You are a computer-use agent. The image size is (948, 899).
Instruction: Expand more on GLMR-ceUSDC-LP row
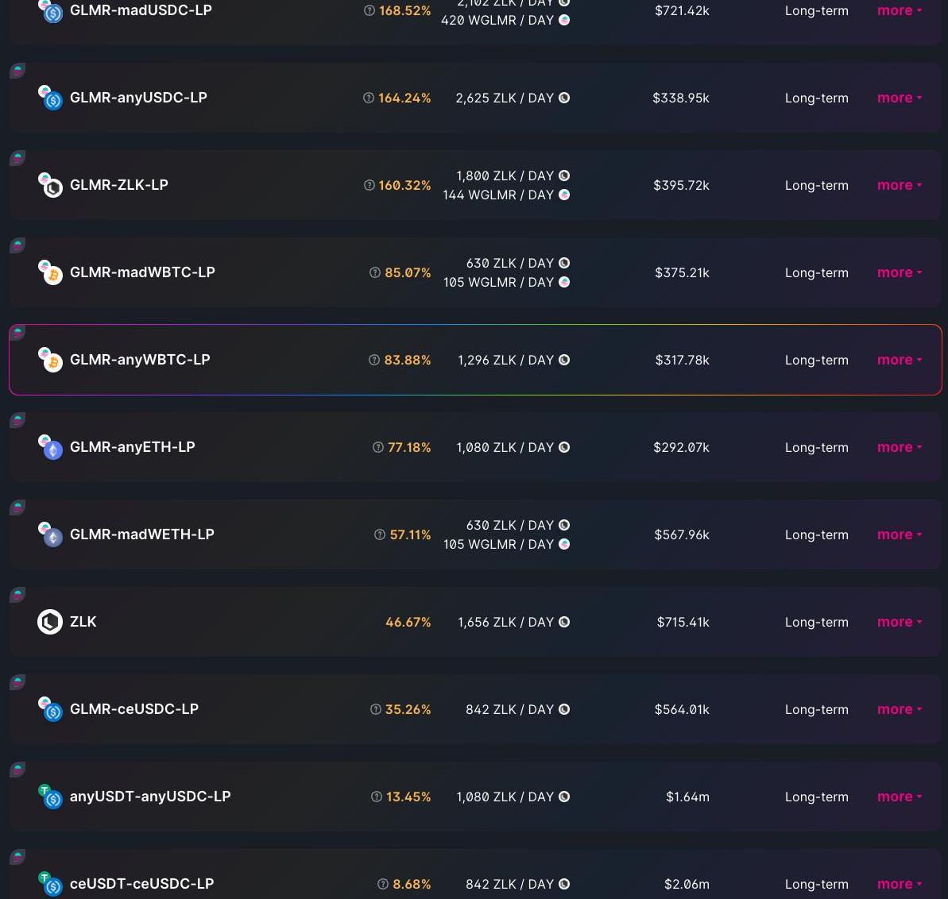click(x=900, y=709)
